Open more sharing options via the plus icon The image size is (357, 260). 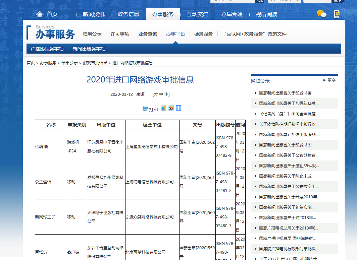(x=178, y=108)
